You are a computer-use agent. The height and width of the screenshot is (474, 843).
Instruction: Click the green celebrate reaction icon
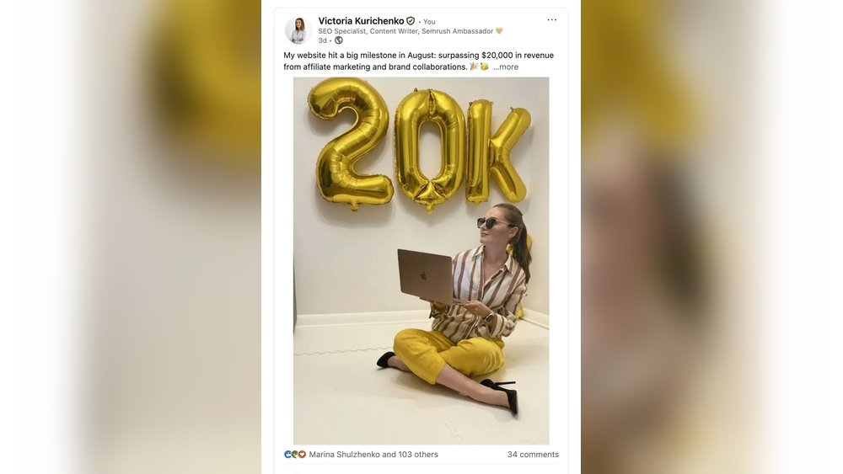[294, 454]
